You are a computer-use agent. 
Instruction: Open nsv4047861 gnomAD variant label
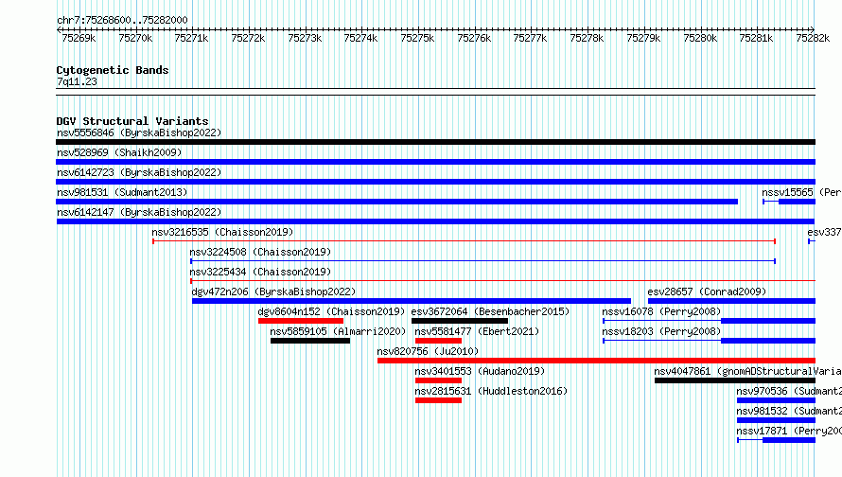[747, 371]
